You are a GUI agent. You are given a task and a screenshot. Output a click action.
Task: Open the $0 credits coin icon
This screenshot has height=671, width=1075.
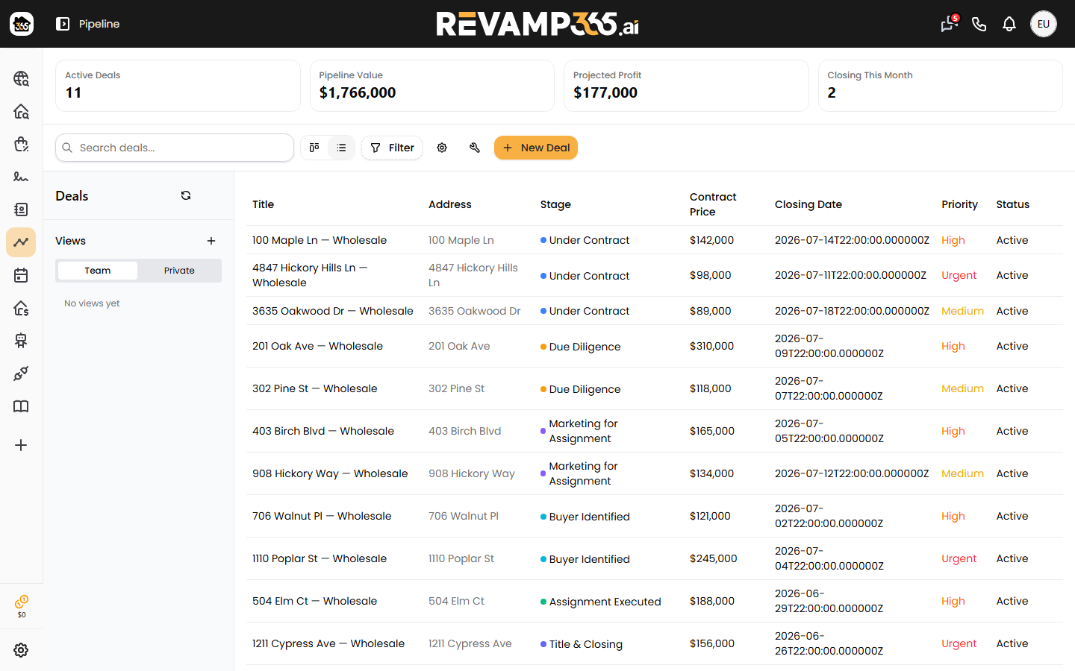point(22,606)
